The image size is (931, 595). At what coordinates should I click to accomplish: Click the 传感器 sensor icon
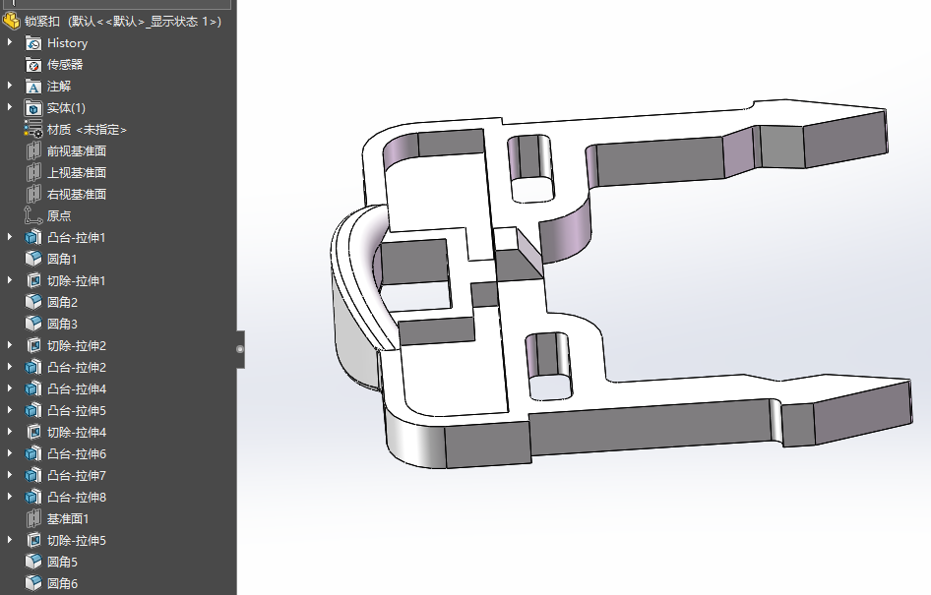coord(33,65)
